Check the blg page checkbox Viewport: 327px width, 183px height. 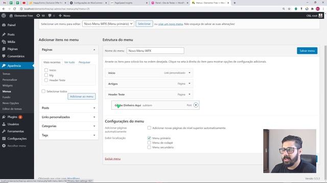46,75
